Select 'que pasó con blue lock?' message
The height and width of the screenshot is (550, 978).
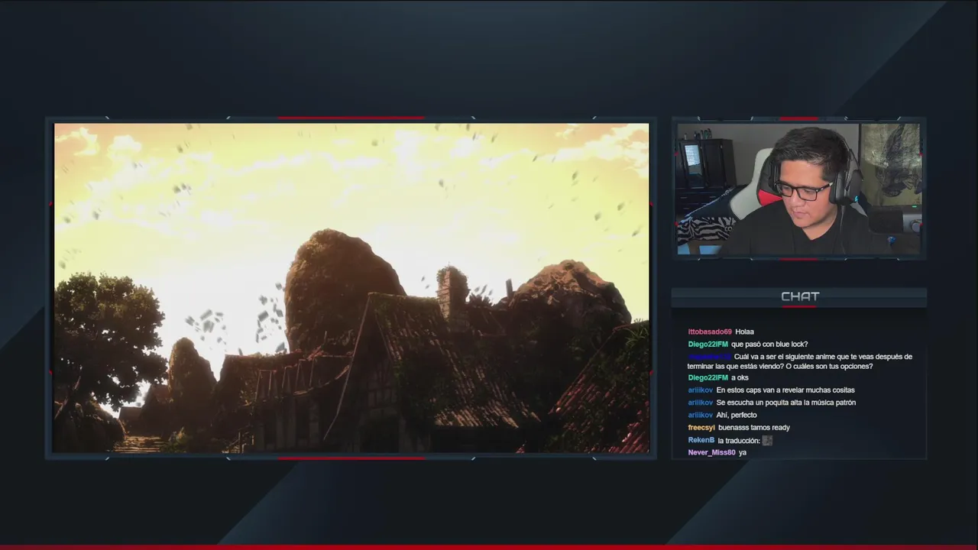769,345
